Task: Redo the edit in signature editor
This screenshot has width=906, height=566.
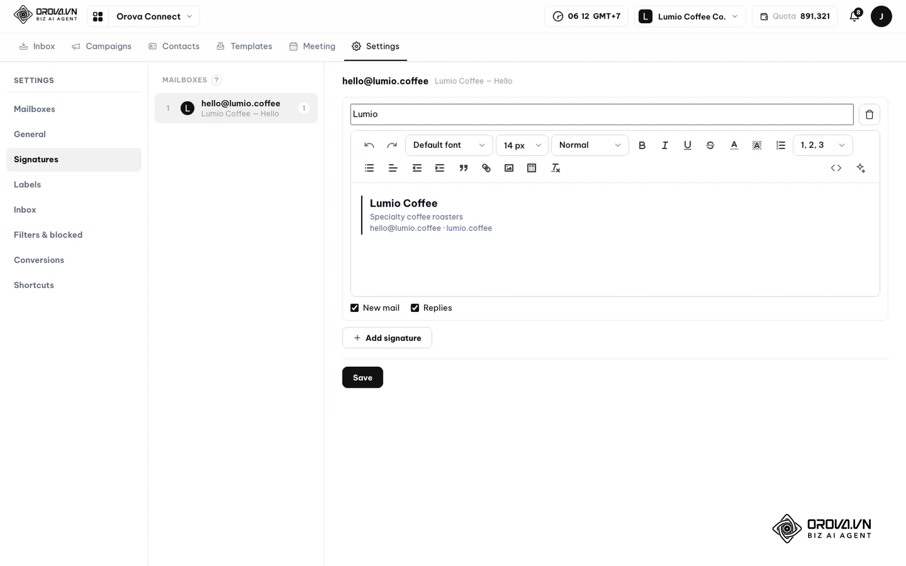Action: (392, 145)
